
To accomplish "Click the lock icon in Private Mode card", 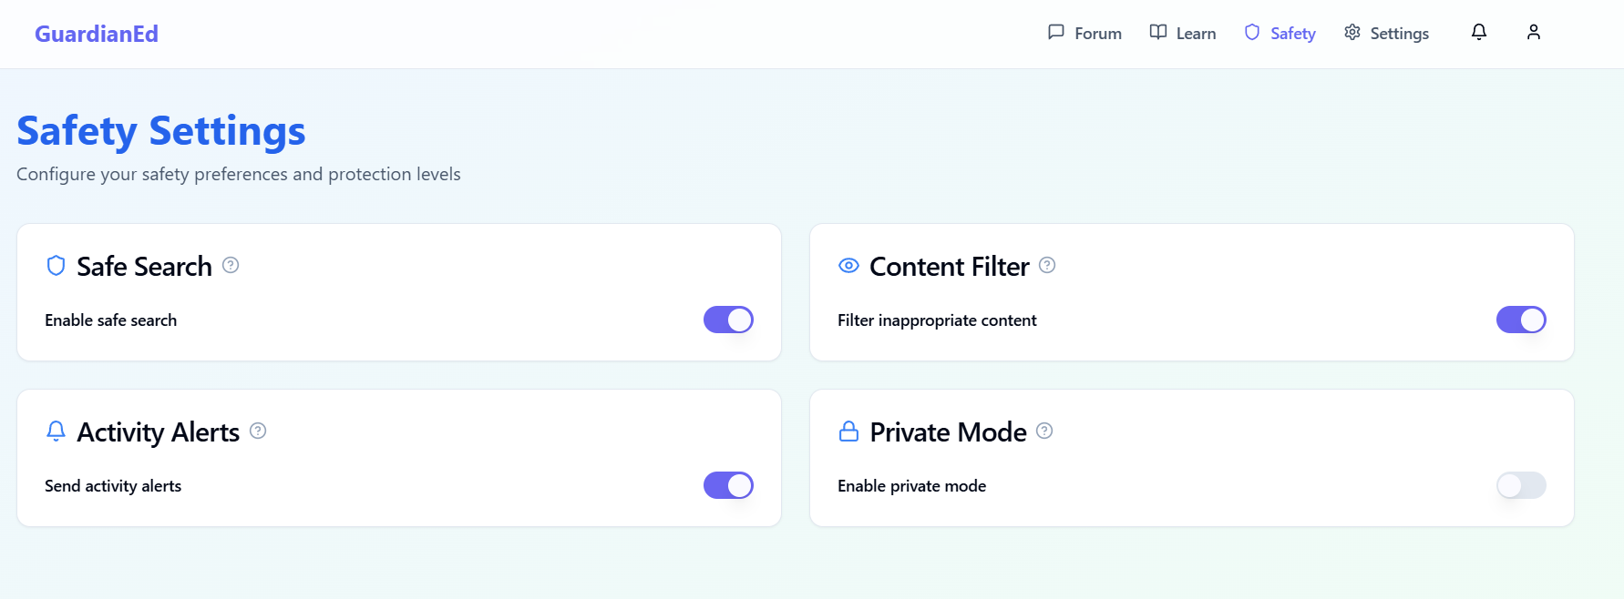I will click(x=848, y=431).
